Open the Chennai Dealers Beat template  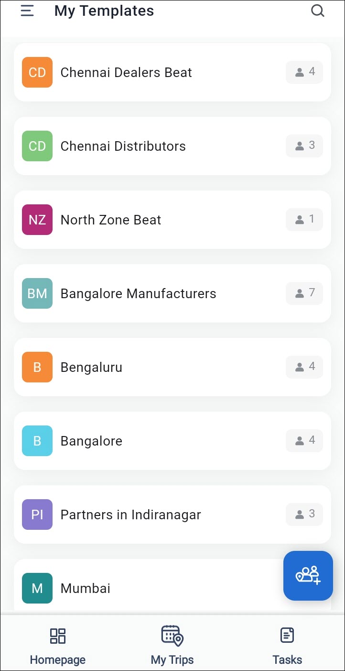click(172, 72)
